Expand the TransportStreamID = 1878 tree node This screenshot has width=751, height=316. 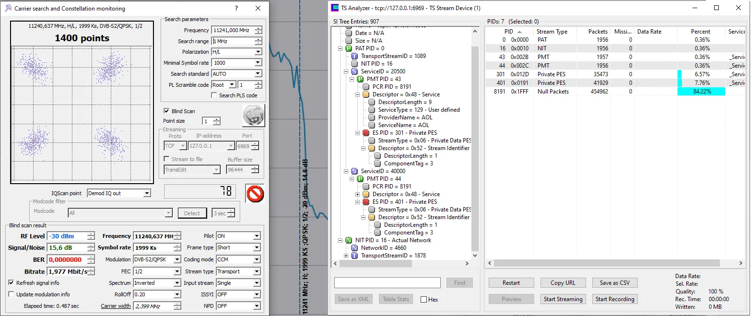point(346,256)
